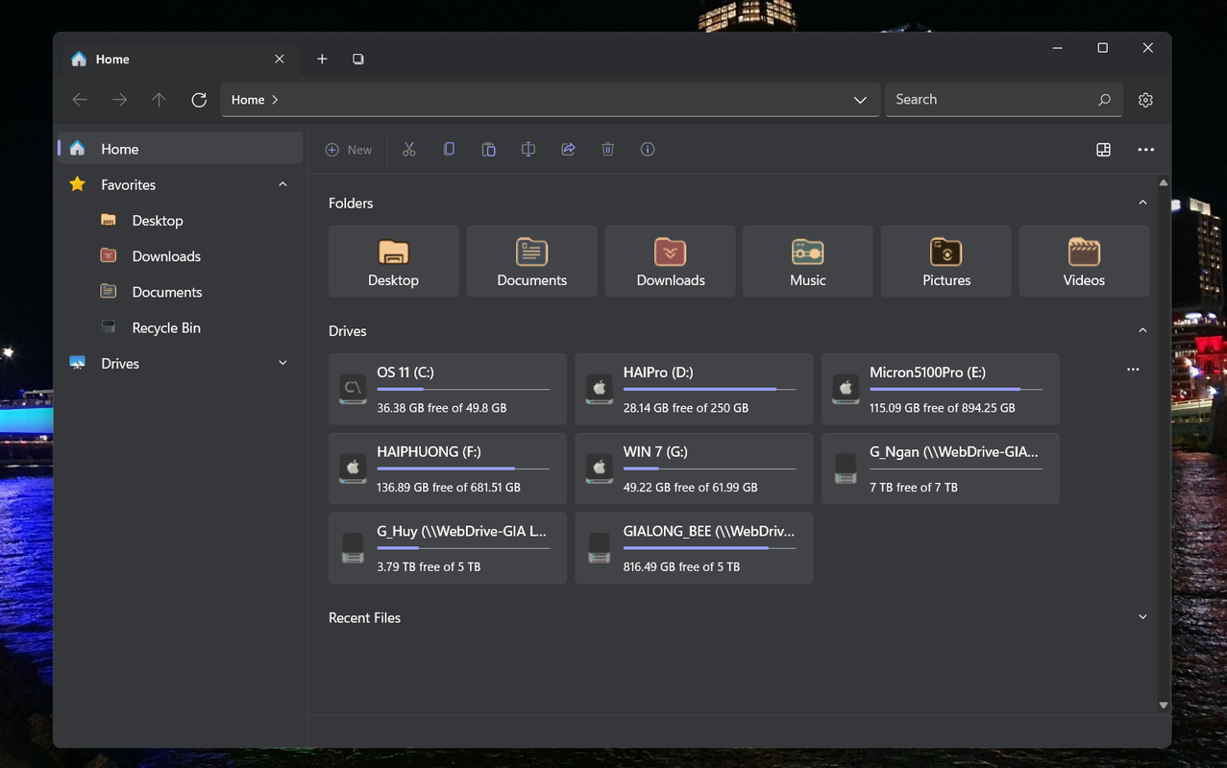This screenshot has width=1227, height=768.
Task: Go forward with the right arrow
Action: tap(119, 100)
